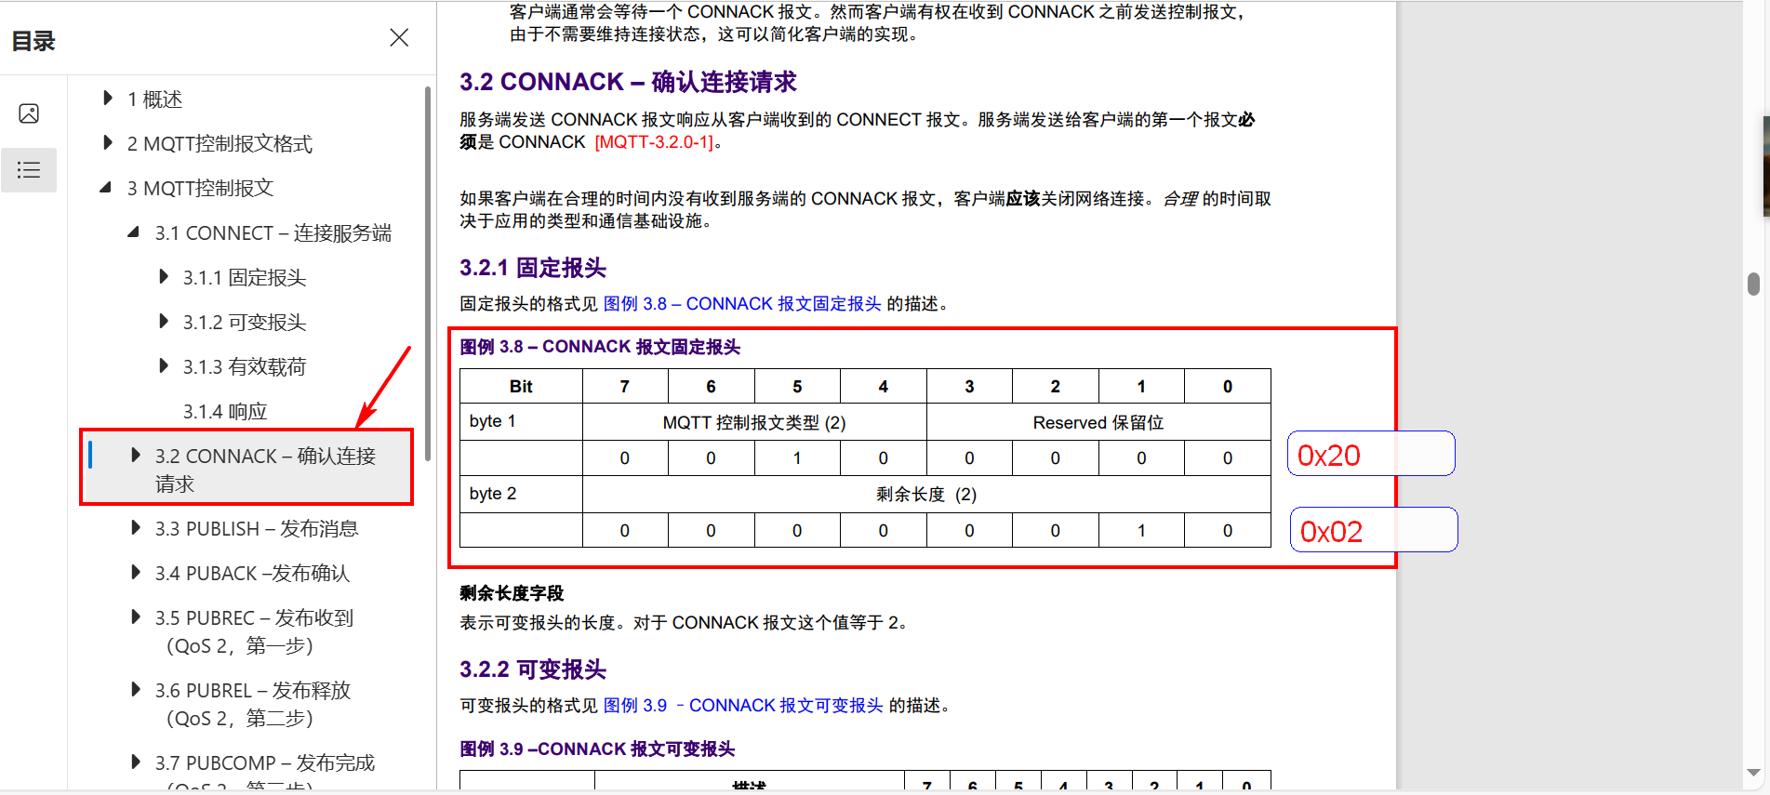
Task: Open '3.1 CONNECT – 连接服务端' outline entry
Action: 273,233
